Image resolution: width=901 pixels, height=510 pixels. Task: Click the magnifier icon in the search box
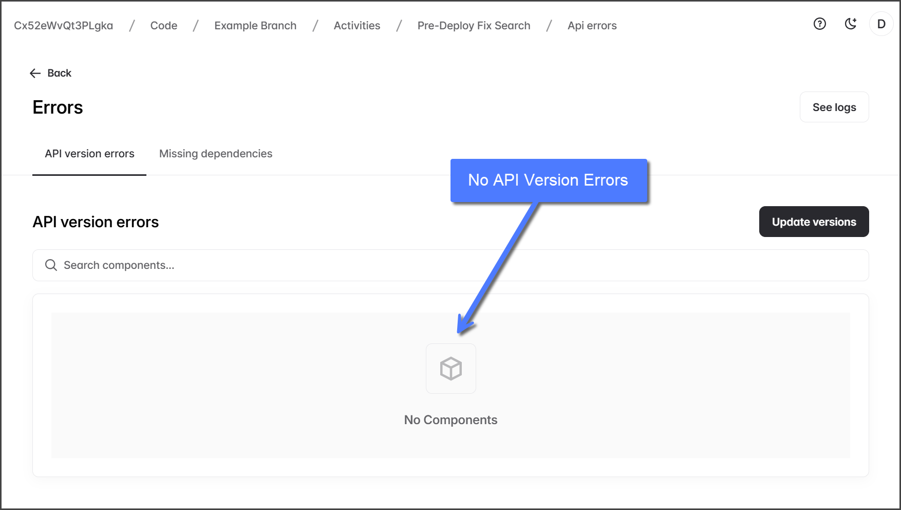tap(51, 265)
